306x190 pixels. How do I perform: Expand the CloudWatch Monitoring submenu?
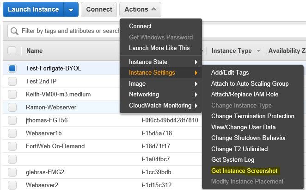pos(161,105)
